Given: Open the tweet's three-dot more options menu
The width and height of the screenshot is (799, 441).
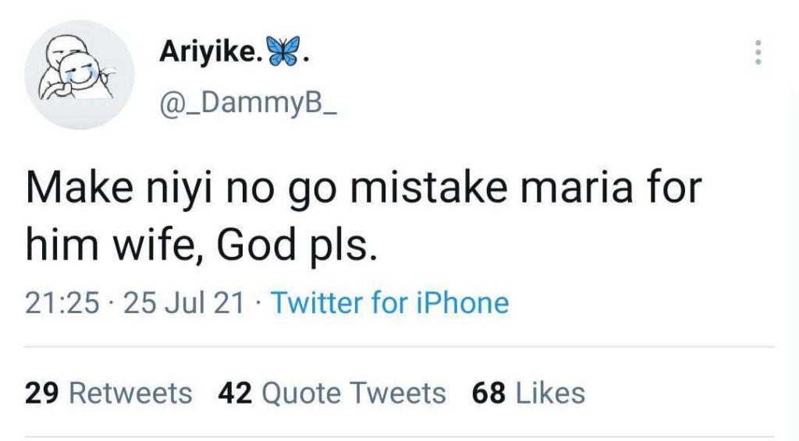Looking at the screenshot, I should [x=757, y=52].
